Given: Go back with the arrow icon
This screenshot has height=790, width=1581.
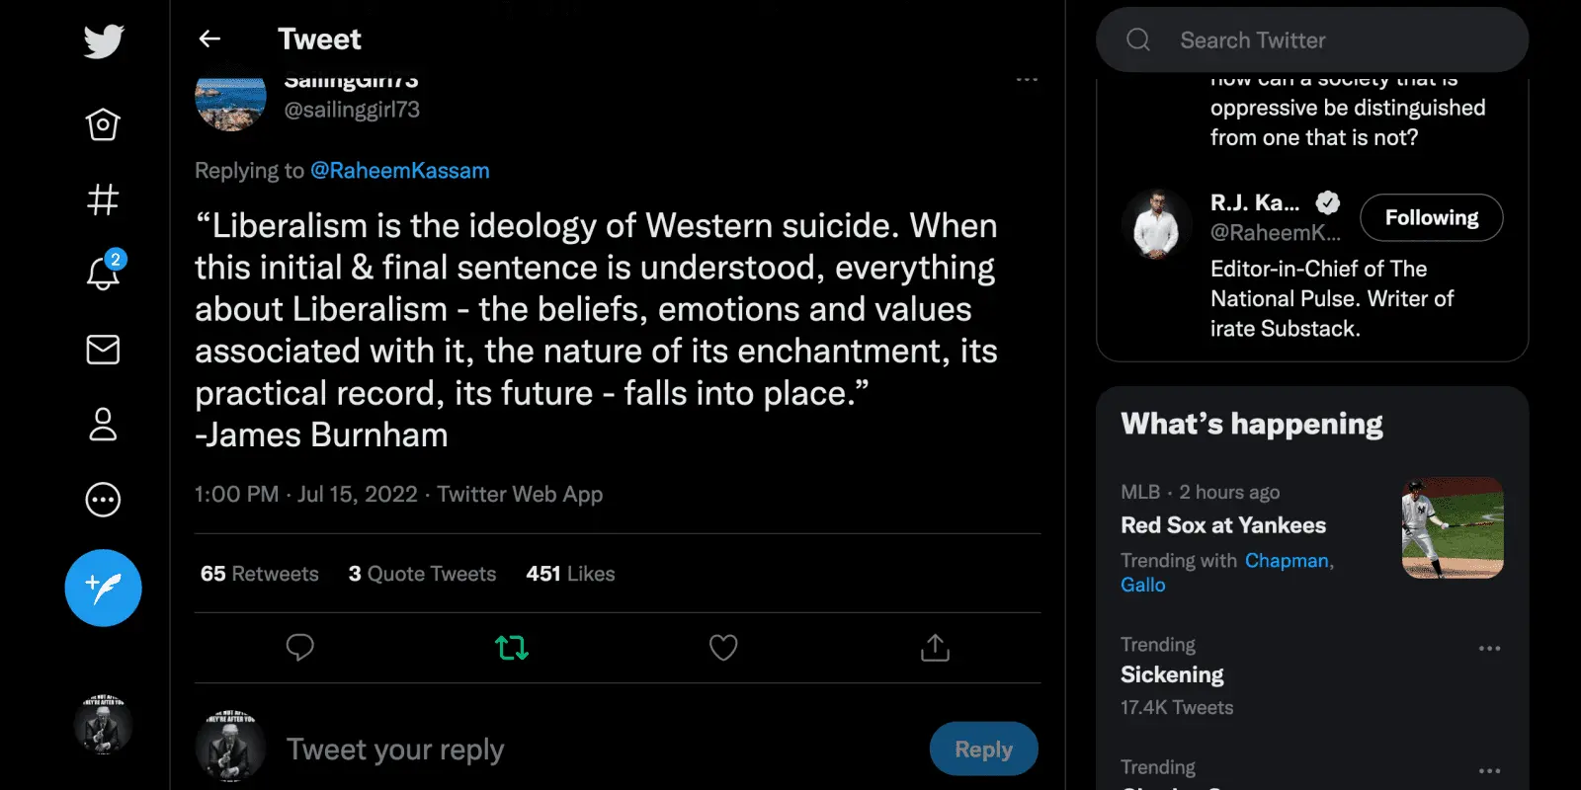Looking at the screenshot, I should click(209, 39).
